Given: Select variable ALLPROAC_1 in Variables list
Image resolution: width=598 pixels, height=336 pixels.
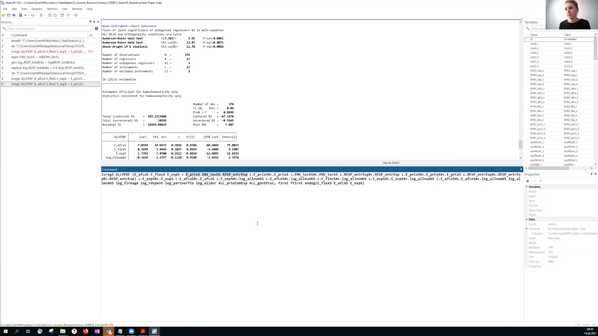Looking at the screenshot, I should tap(559, 142).
